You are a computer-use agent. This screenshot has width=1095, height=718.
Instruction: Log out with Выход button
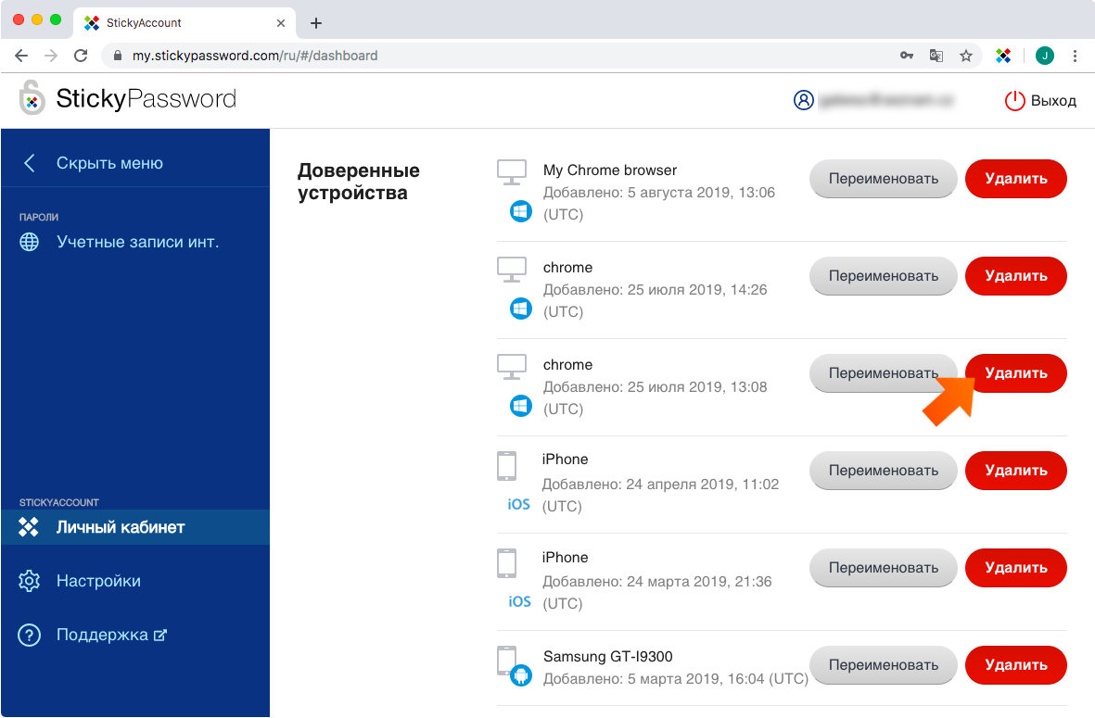coord(1040,101)
